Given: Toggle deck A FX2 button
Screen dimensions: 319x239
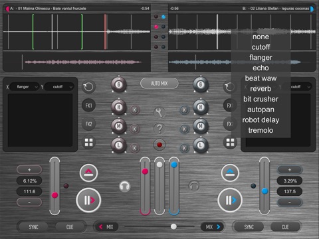Looking at the screenshot, I should click(88, 124).
